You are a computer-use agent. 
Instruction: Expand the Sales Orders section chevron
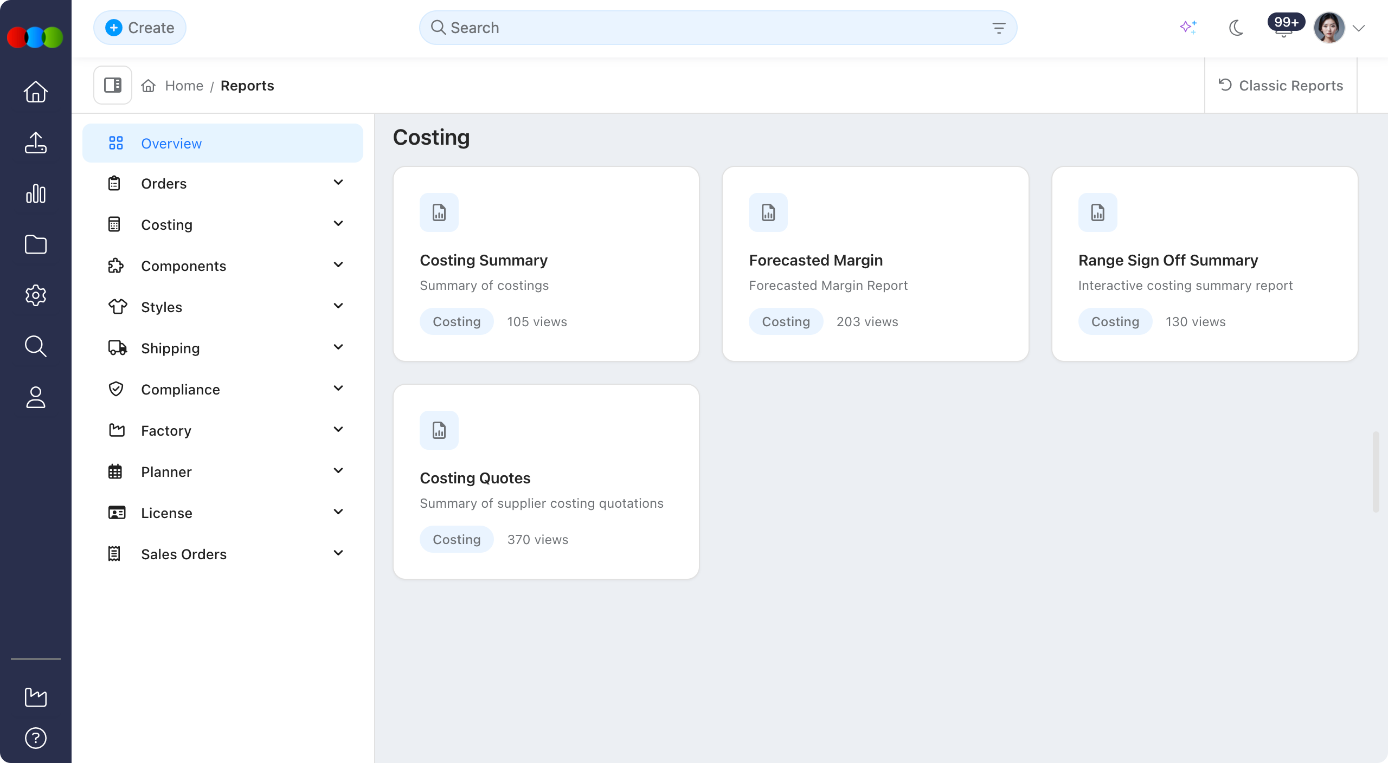[x=338, y=553]
